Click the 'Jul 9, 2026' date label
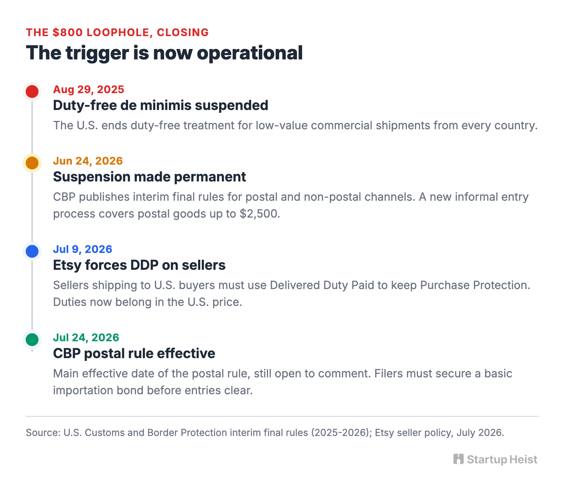This screenshot has width=565, height=493. point(83,249)
